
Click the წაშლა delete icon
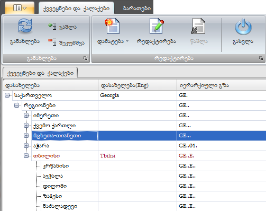[198, 26]
